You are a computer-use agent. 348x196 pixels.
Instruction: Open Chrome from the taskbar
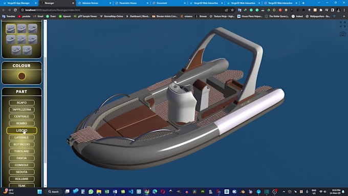coord(147,191)
